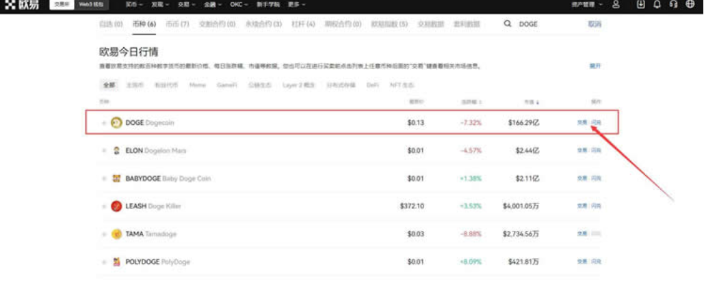Image resolution: width=704 pixels, height=282 pixels.
Task: Switch to the 交易所 exchange mode
Action: pyautogui.click(x=61, y=5)
